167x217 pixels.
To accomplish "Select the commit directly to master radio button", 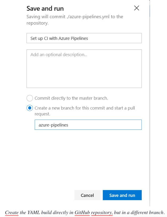I will click(30, 98).
